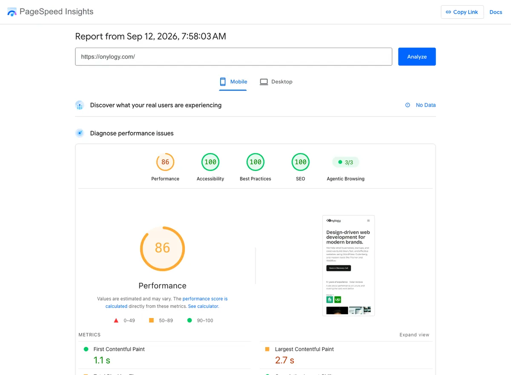Click the Largest Contentful Paint metric label
Viewport: 511px width, 375px height.
click(x=304, y=349)
